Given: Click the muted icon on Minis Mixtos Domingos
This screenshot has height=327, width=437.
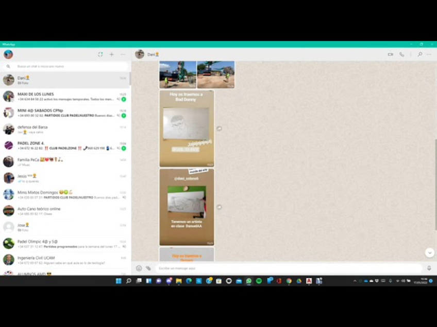Looking at the screenshot, I should tap(124, 197).
